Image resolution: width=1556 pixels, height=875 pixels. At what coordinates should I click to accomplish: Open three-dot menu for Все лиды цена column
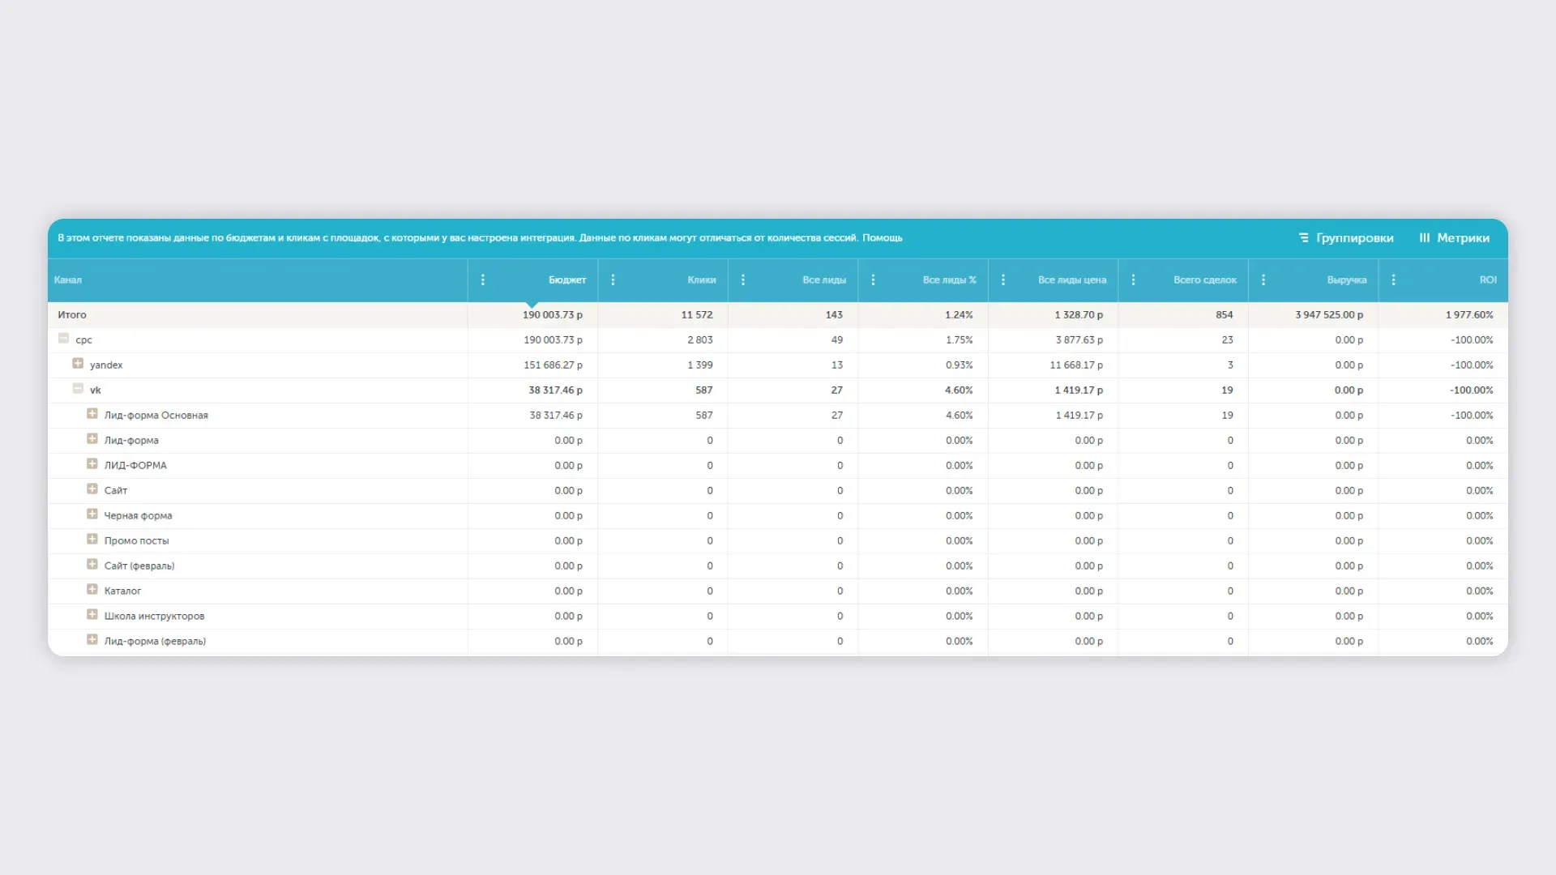point(1003,280)
